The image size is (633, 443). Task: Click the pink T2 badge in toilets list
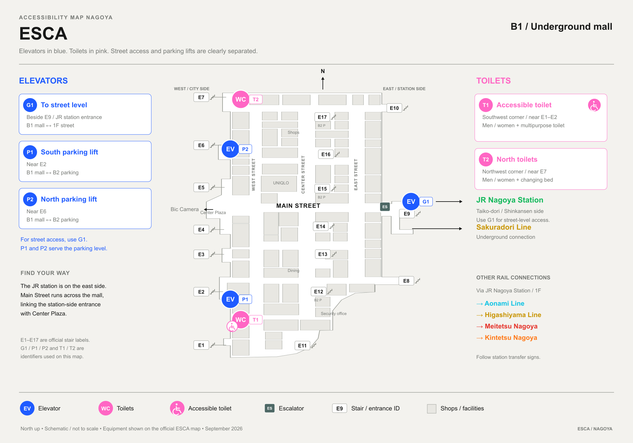click(486, 159)
